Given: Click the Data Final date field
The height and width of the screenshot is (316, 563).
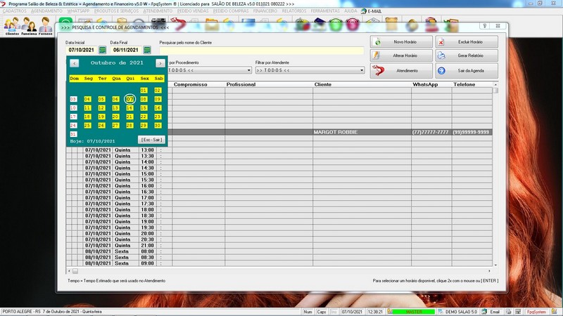Looking at the screenshot, I should coord(126,50).
